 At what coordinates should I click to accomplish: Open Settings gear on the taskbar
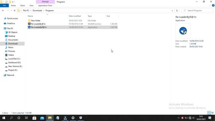coord(73,118)
